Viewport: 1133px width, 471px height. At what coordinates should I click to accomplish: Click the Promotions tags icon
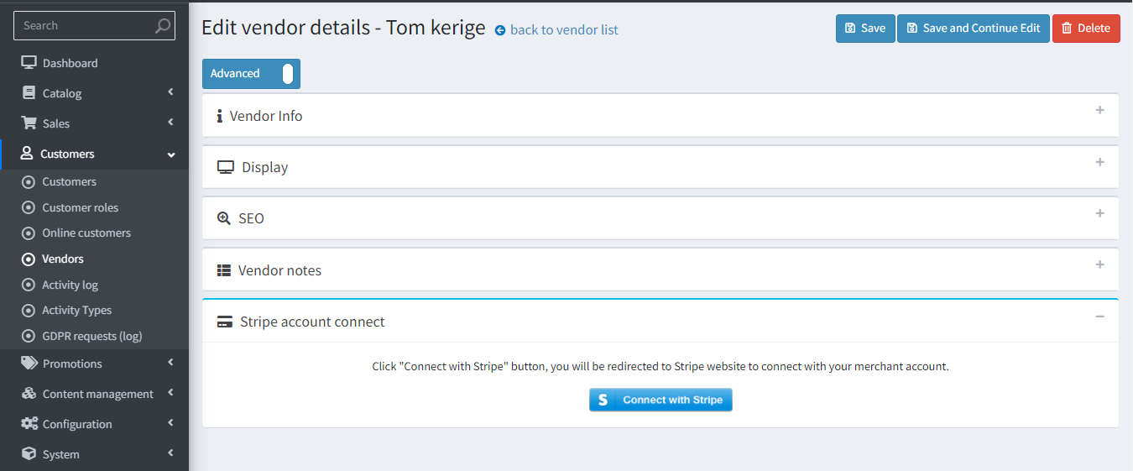coord(29,363)
